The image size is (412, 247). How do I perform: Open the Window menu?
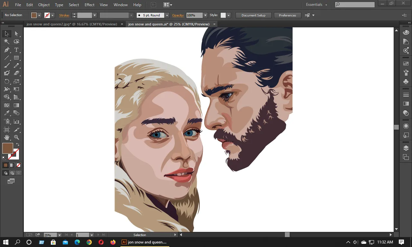click(121, 5)
